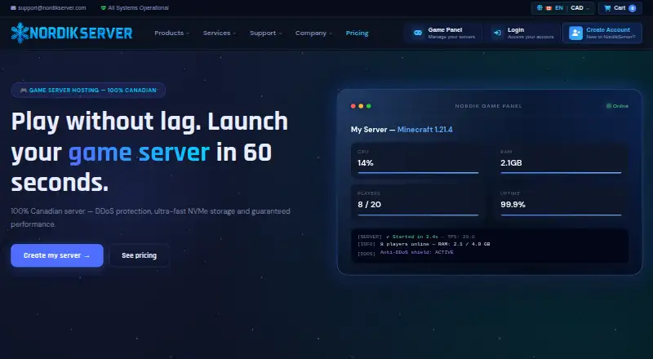Click the 'Anti-DDoS shield: ACTIVE' log line
This screenshot has height=359, width=653.
406,253
